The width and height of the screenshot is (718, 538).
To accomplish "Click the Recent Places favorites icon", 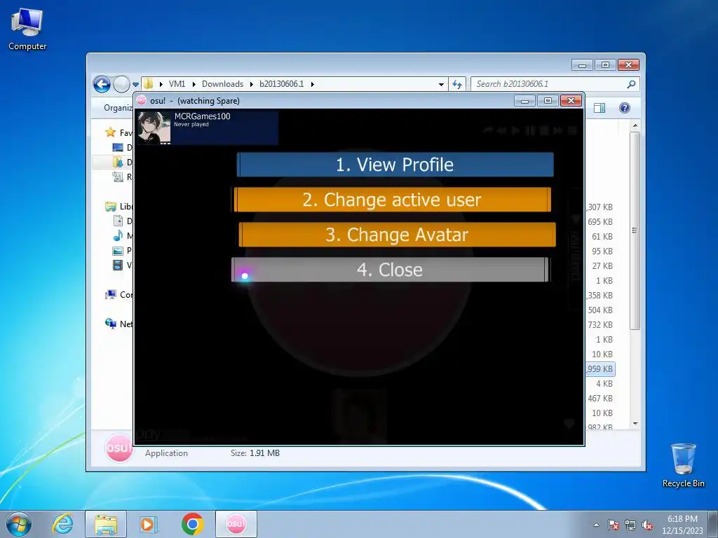I will pyautogui.click(x=118, y=177).
